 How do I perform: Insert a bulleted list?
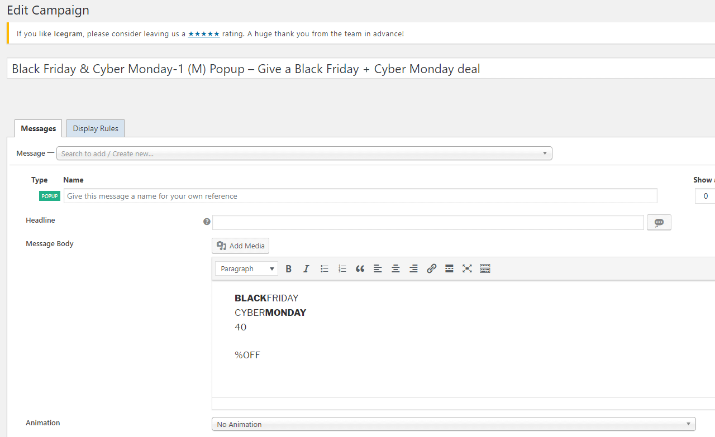324,268
